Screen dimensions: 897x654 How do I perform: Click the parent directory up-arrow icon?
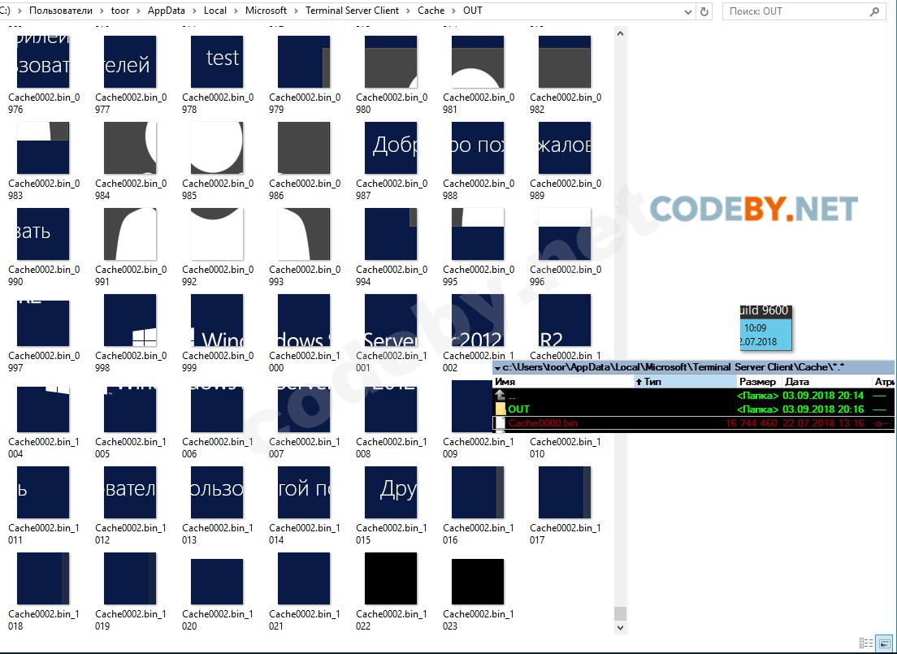[x=500, y=396]
